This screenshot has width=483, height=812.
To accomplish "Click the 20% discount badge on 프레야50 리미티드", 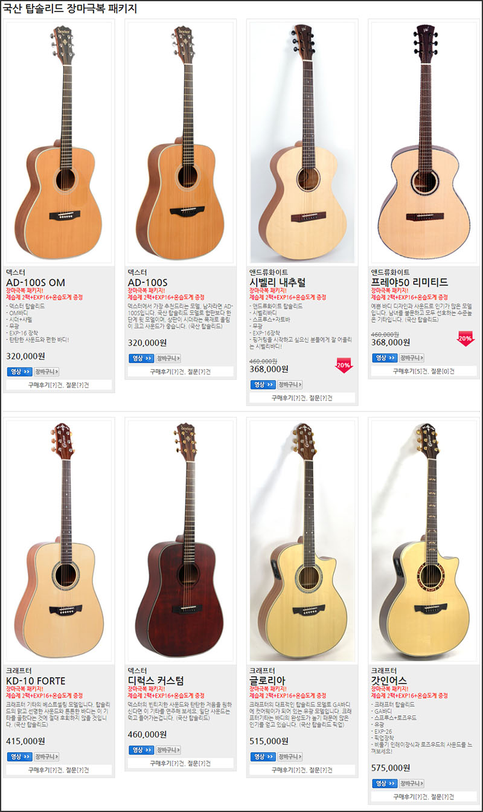I will pos(465,339).
